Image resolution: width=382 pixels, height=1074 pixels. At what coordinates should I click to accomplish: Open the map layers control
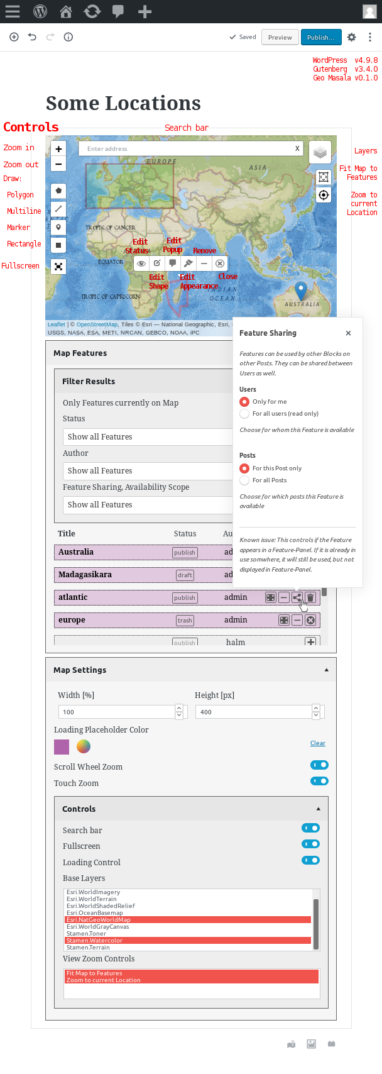click(320, 152)
